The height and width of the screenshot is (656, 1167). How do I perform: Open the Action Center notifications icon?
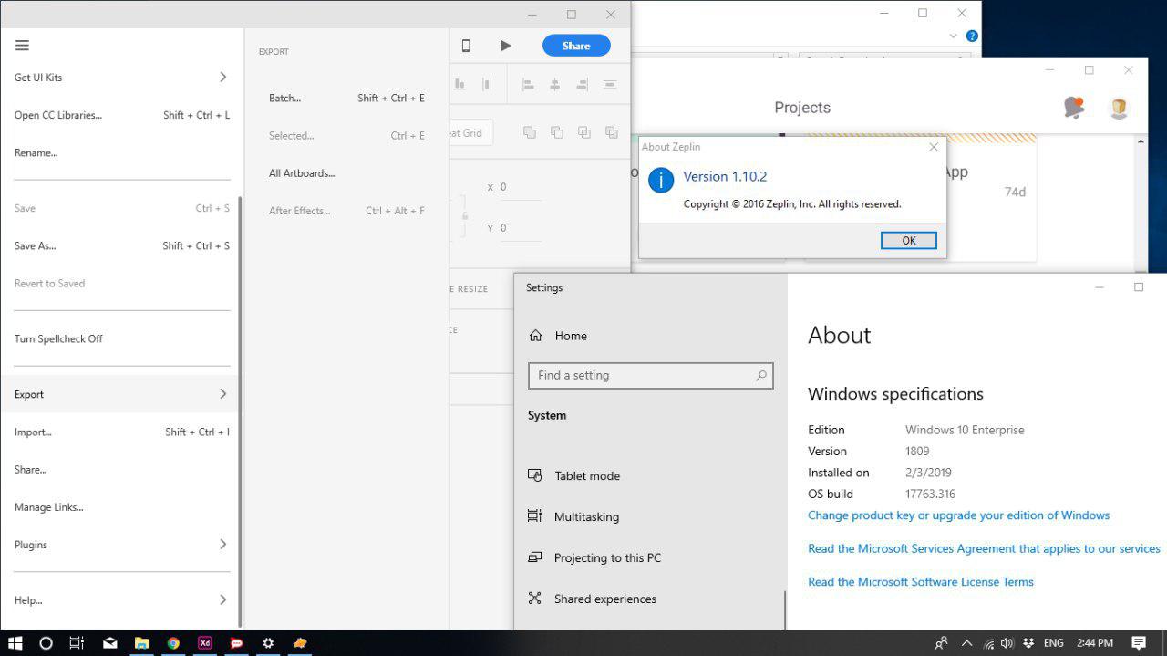point(1139,643)
